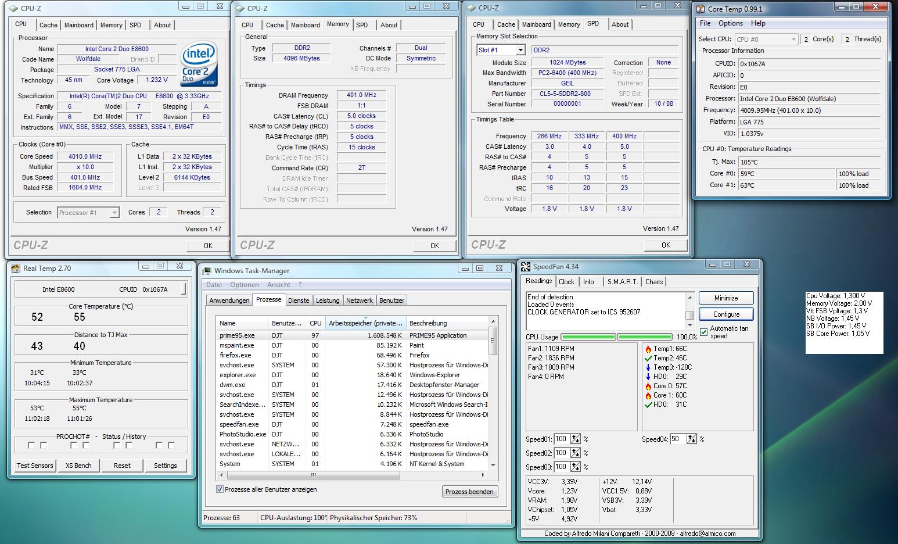Screen dimensions: 898x544
Task: Open the Select CPU dropdown in Core Temp
Action: (x=766, y=39)
